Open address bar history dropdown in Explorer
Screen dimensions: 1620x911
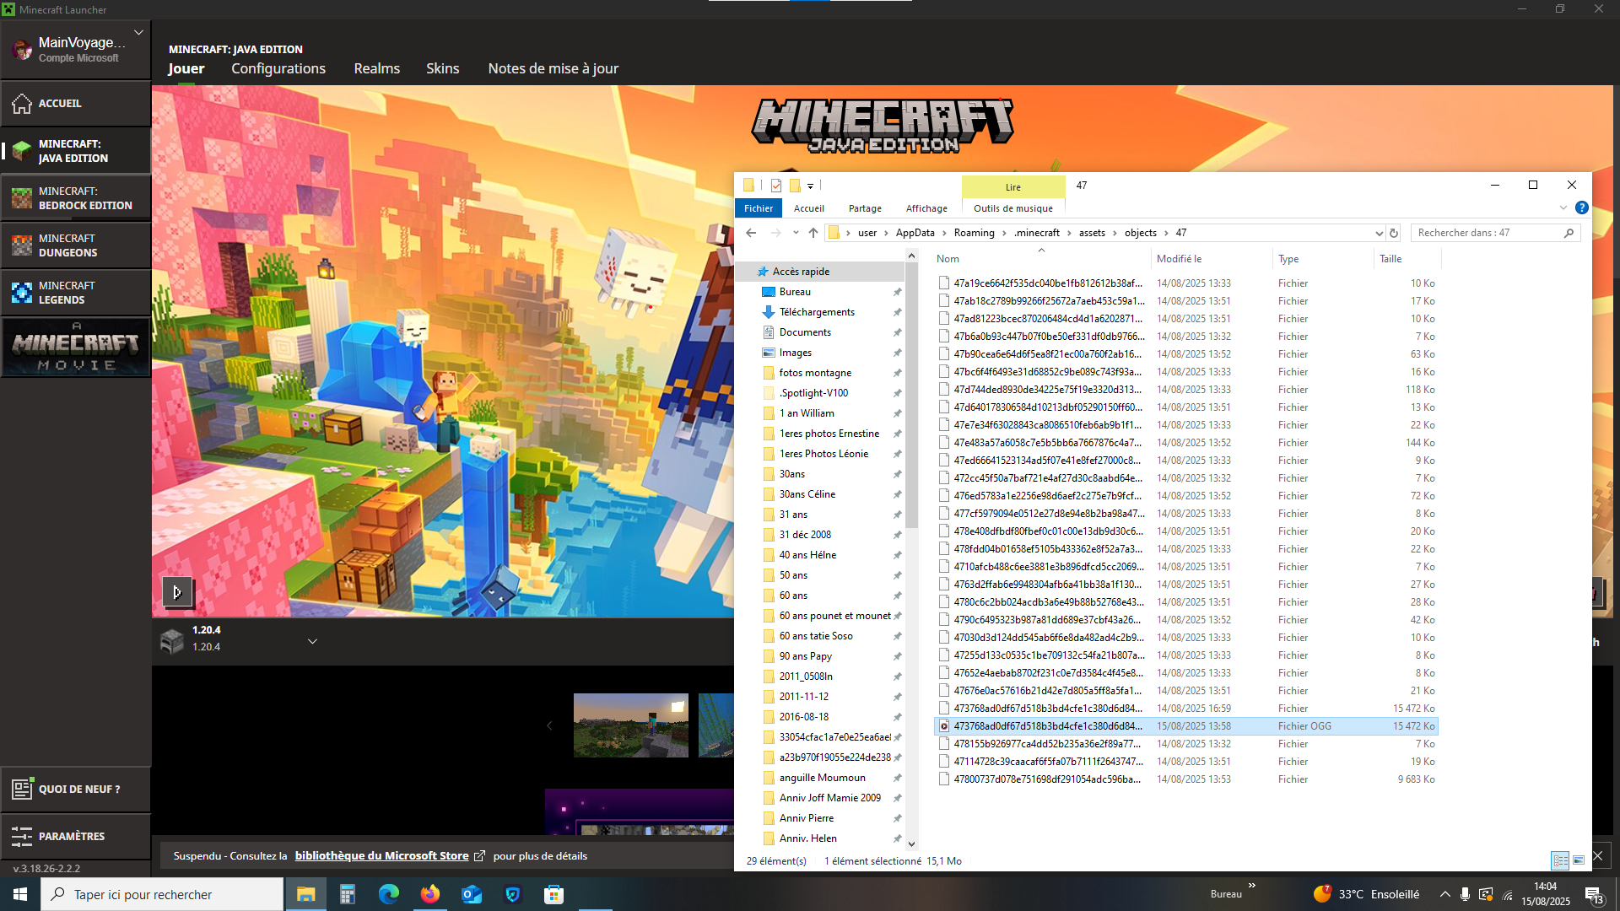pos(1379,233)
